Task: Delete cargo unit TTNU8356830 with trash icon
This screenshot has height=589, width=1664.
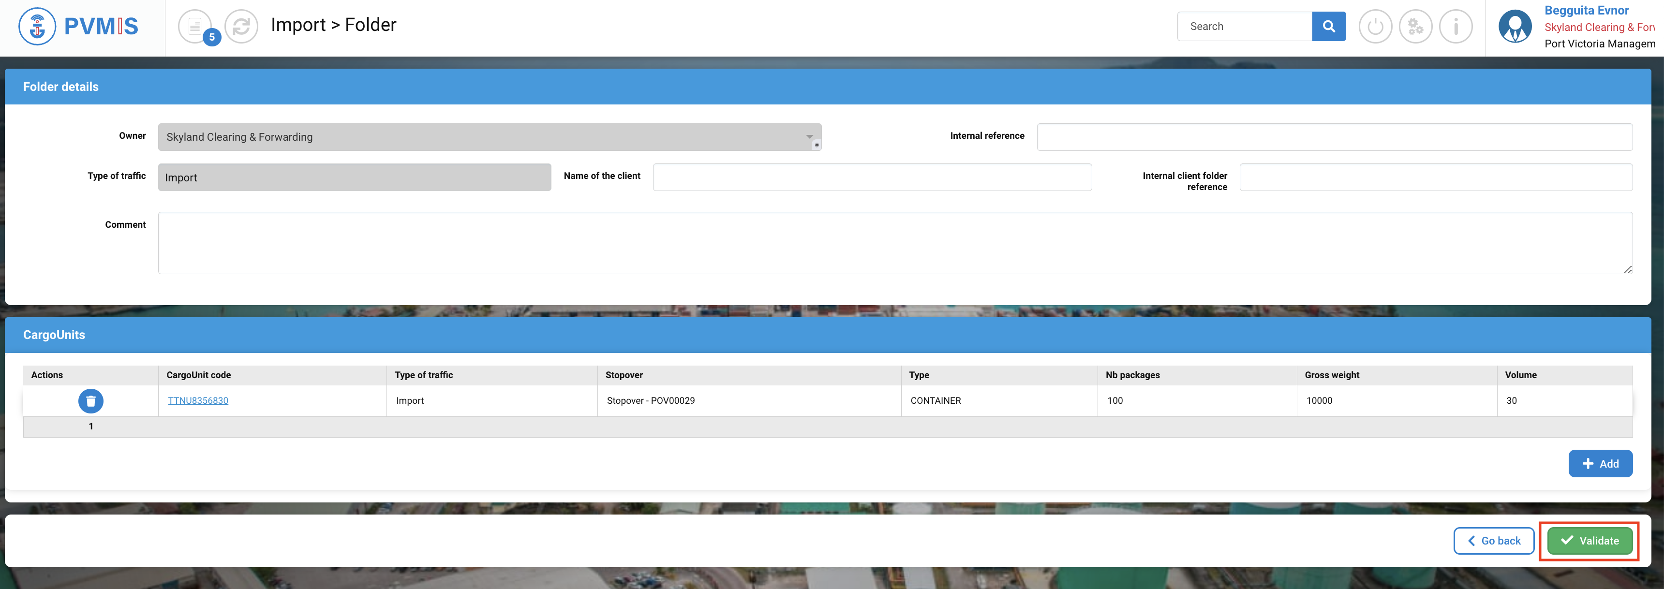Action: click(90, 401)
